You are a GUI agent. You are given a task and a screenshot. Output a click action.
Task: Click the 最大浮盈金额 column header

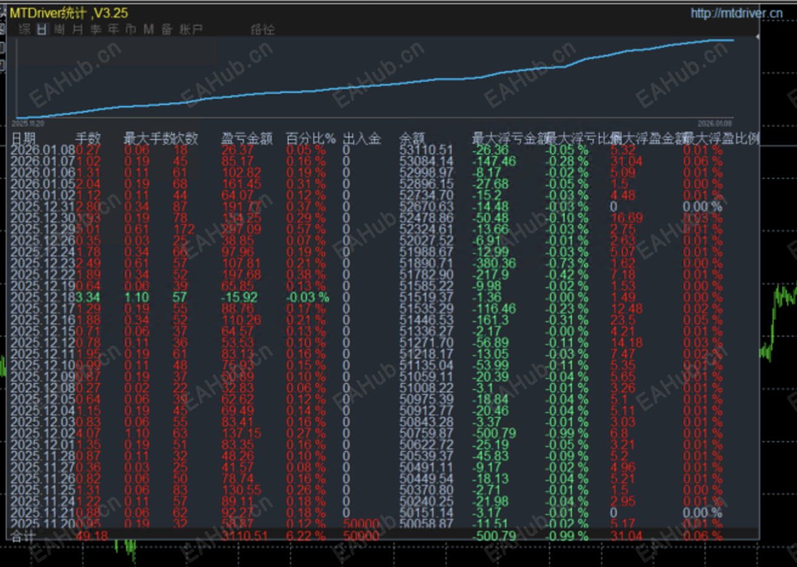pos(647,139)
